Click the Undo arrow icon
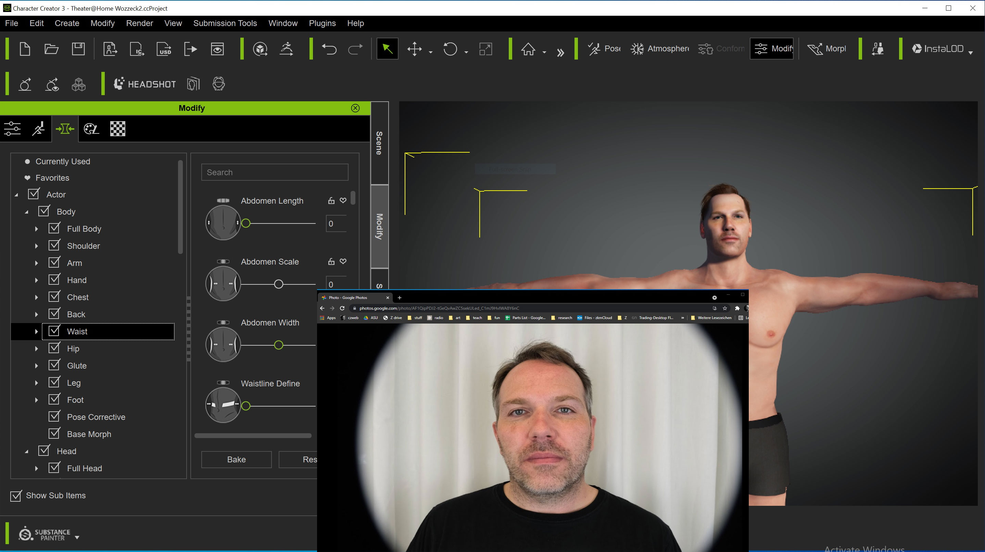 click(329, 49)
